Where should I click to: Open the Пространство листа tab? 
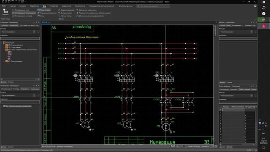(x=29, y=25)
